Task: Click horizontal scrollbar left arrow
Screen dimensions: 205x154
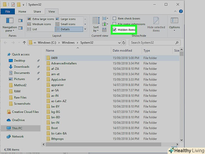Action: click(44, 144)
